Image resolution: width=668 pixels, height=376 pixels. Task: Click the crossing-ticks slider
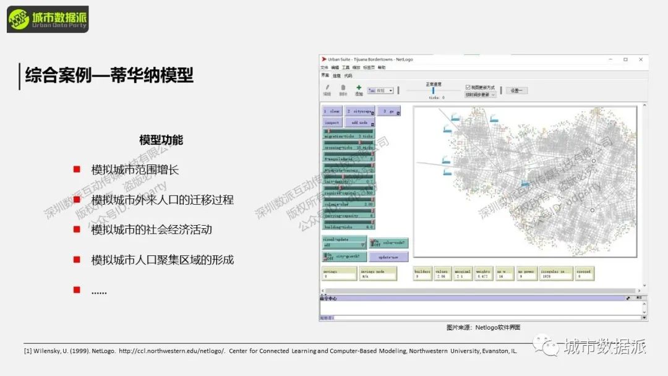point(348,145)
